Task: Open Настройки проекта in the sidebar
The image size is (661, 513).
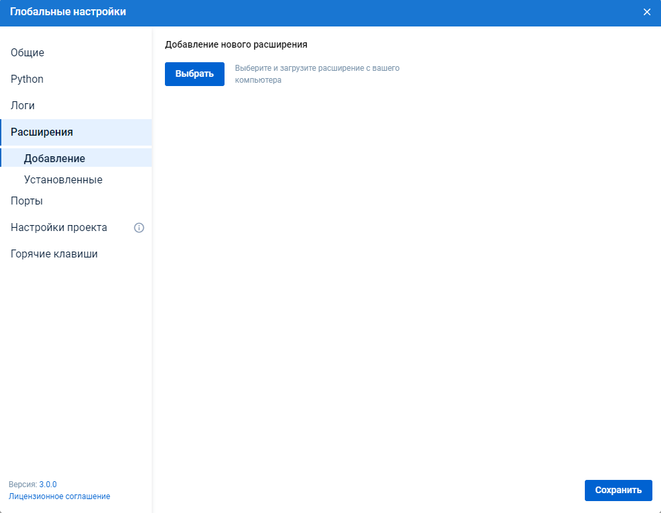Action: tap(59, 228)
